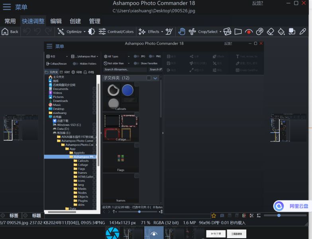Screen dimensions: 312x239
Task: Select the eraser tool
Action: (271, 31)
